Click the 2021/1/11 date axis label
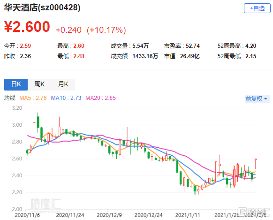 [x=188, y=215]
